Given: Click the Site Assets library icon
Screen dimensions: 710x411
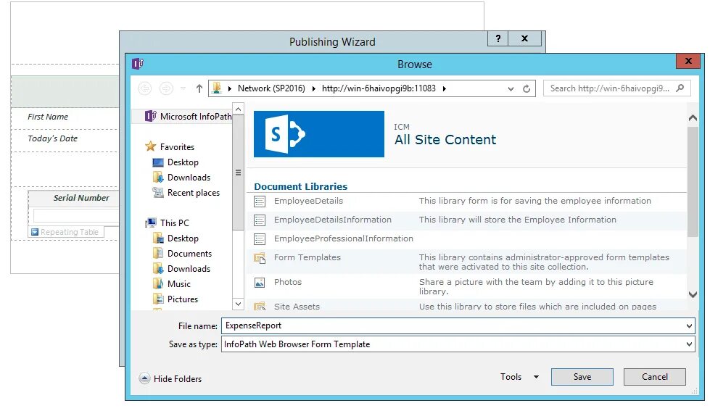Looking at the screenshot, I should point(260,306).
